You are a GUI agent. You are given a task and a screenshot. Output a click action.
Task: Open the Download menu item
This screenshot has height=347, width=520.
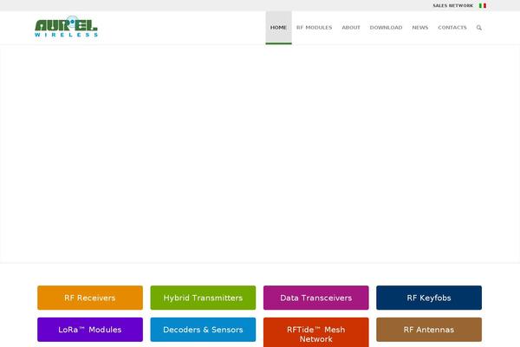[386, 28]
